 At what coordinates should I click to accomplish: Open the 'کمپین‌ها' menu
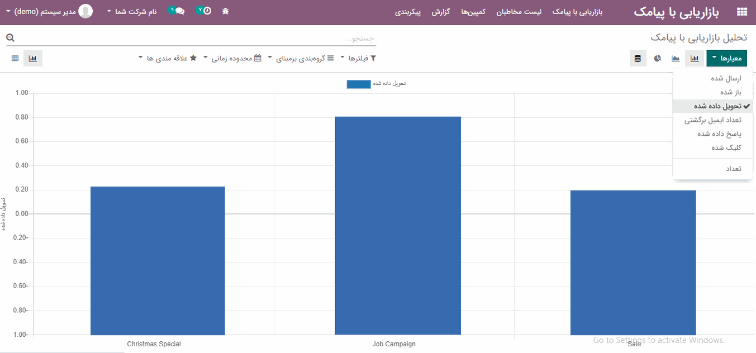pyautogui.click(x=473, y=12)
